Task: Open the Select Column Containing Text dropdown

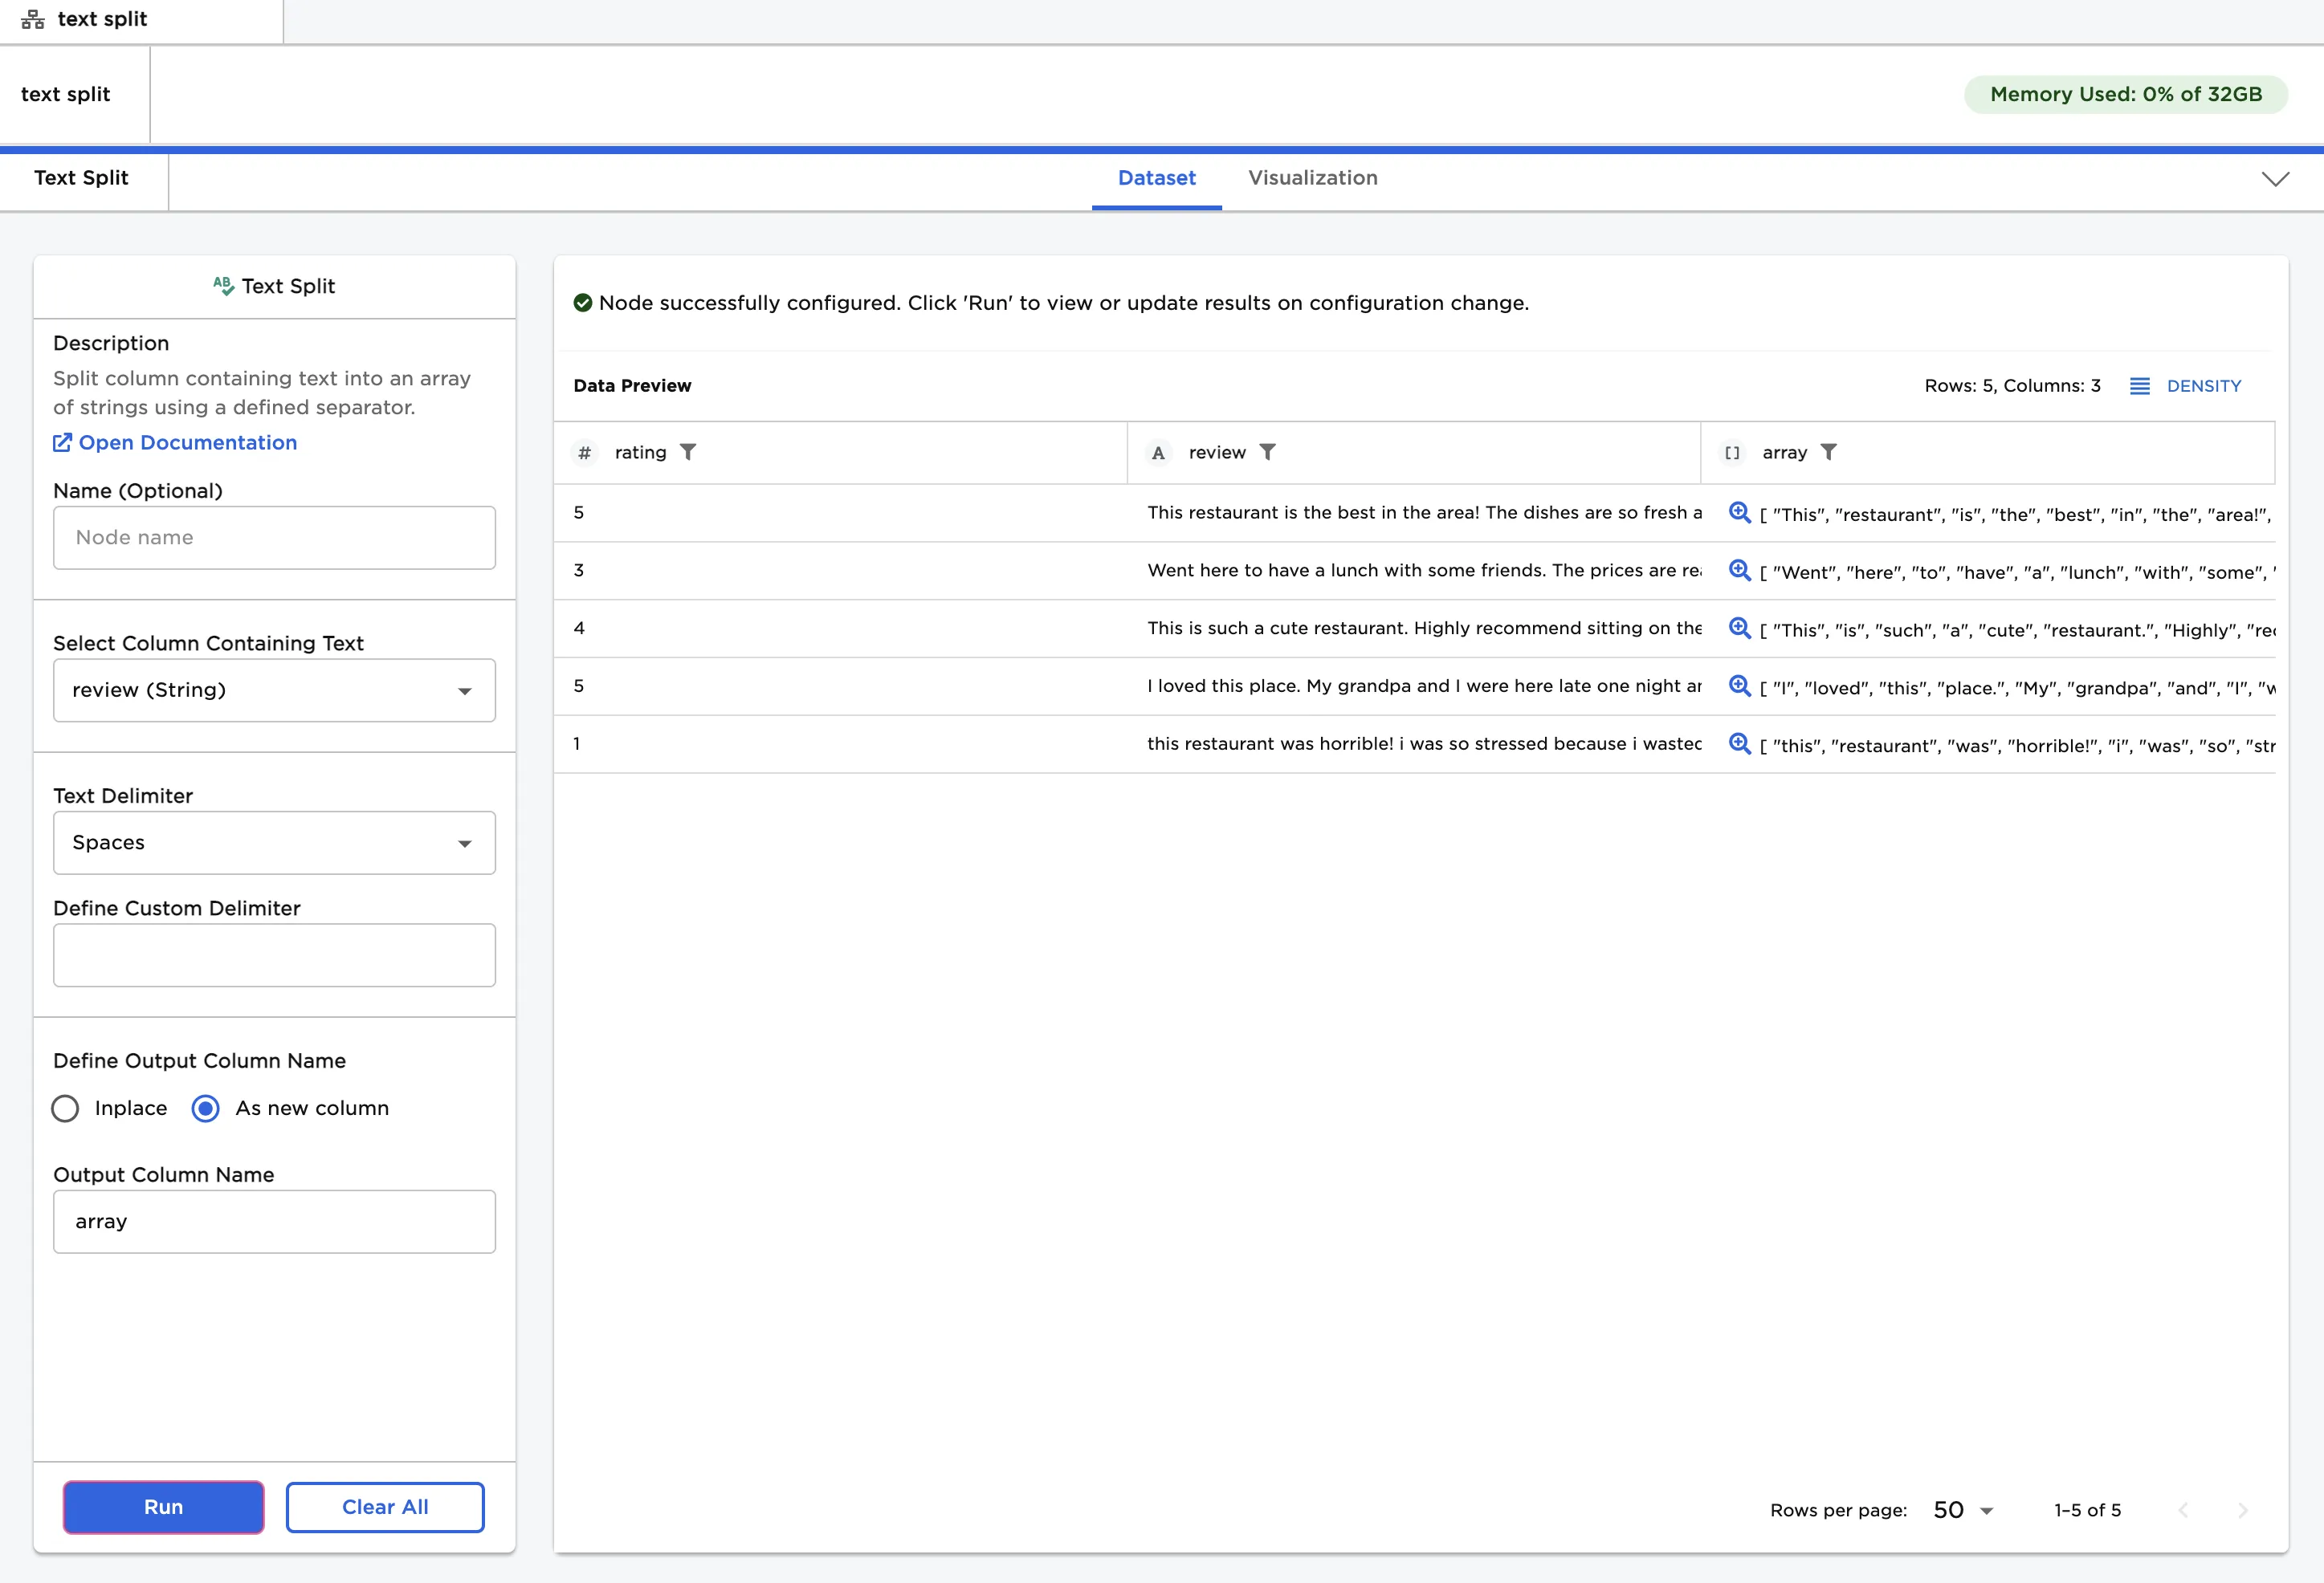Action: (274, 690)
